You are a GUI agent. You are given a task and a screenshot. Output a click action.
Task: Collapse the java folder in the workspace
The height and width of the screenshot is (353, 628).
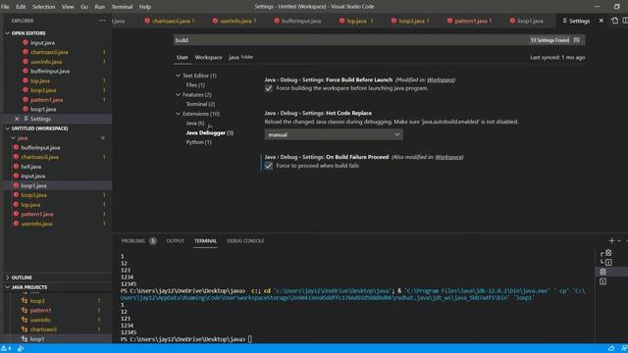[13, 138]
